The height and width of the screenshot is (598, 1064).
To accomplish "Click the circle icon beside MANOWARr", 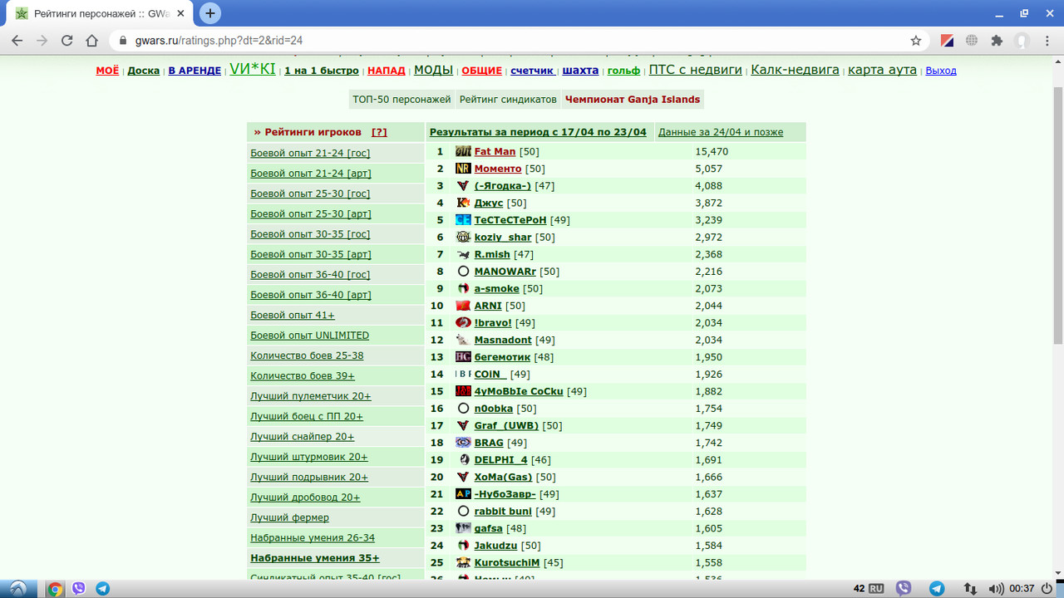I will point(463,272).
